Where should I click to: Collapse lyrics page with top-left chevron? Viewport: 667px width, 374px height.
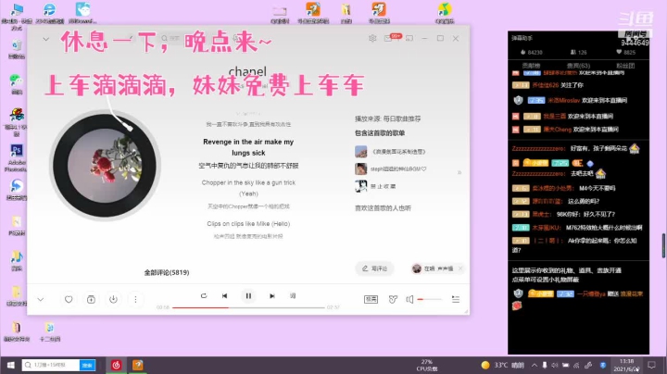[46, 39]
